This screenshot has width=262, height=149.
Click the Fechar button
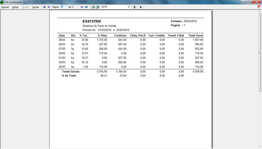pyautogui.click(x=35, y=7)
